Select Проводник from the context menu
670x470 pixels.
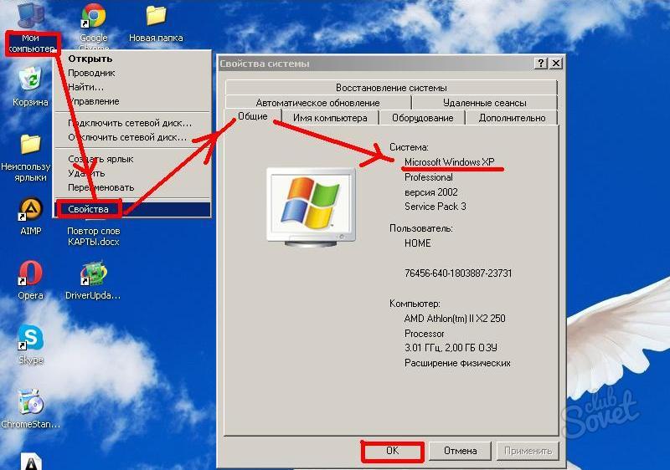(91, 73)
